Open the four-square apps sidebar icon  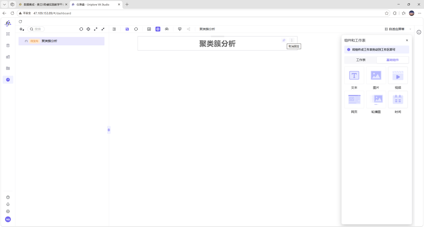coord(8,34)
